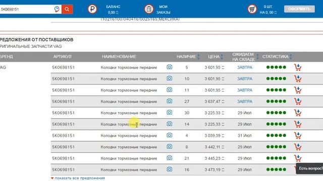Add to cart the row with quantity 14
The width and height of the screenshot is (323, 181).
click(x=298, y=124)
